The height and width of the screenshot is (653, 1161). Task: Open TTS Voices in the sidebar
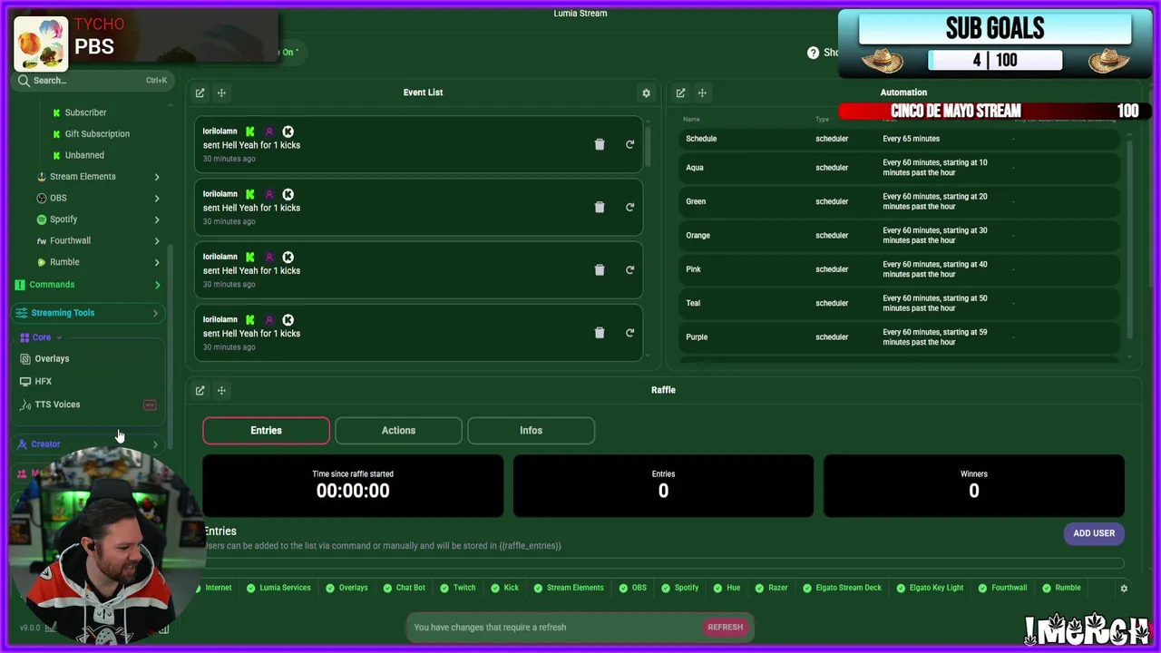57,404
